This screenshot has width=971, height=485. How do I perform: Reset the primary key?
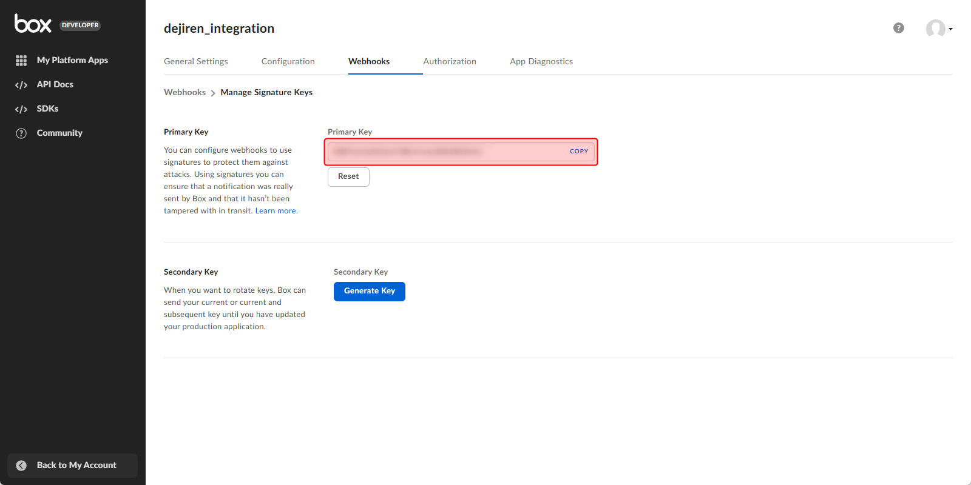click(x=348, y=176)
